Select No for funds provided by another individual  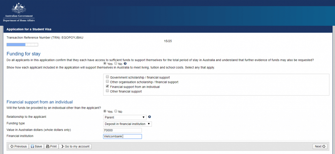pyautogui.click(x=116, y=111)
